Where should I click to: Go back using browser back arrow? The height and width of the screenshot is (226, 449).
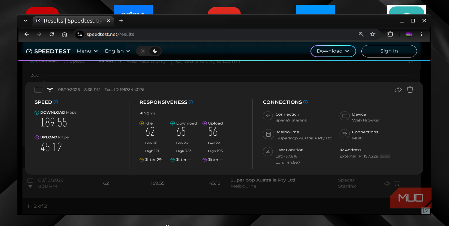point(26,34)
